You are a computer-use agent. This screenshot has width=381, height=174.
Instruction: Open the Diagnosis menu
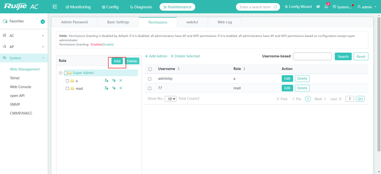(x=141, y=7)
